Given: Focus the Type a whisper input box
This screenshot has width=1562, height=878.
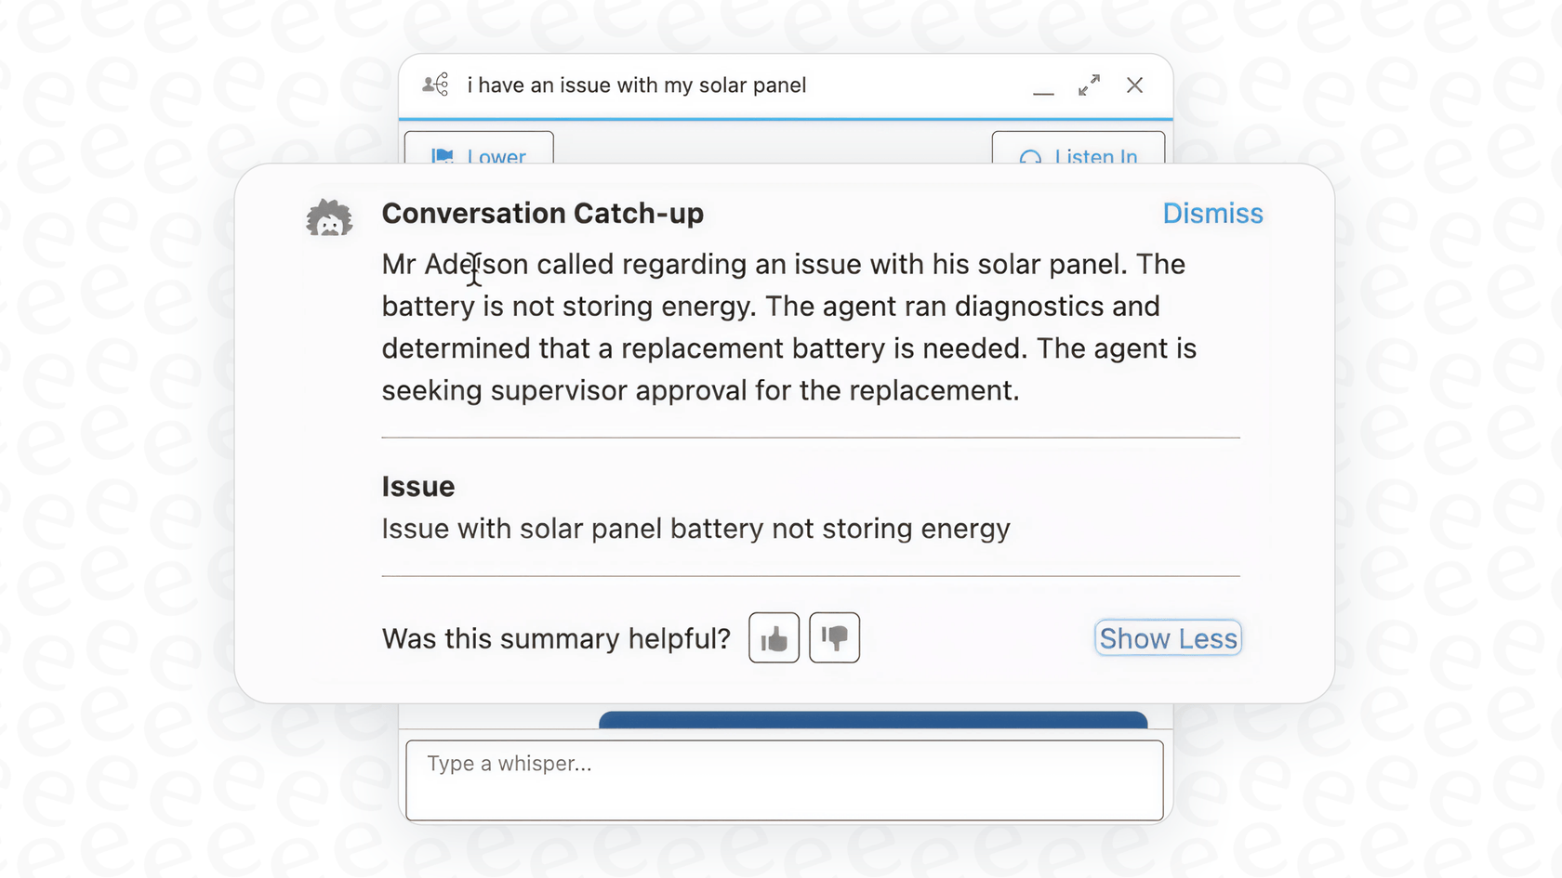Looking at the screenshot, I should pyautogui.click(x=783, y=780).
